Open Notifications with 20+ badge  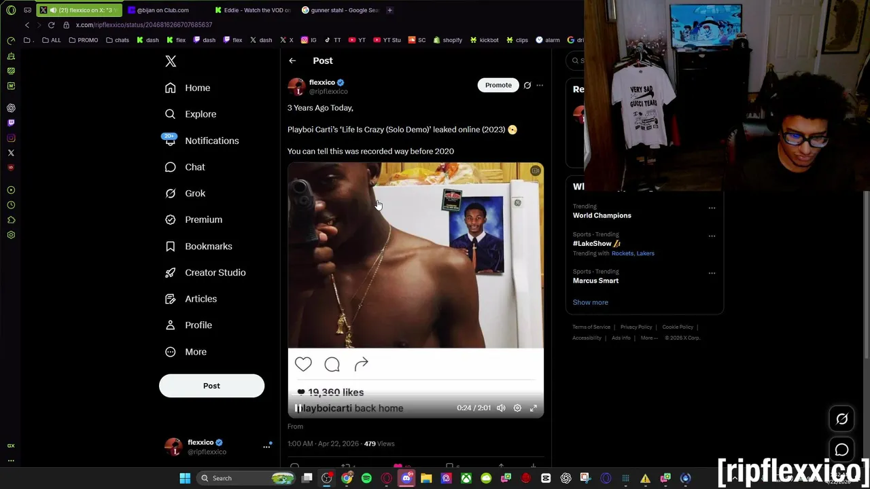pyautogui.click(x=202, y=141)
